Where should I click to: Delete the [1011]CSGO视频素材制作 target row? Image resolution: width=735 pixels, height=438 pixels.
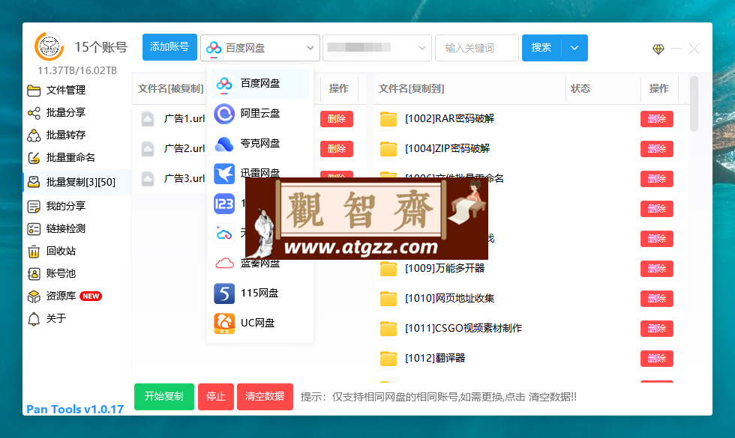coord(657,329)
